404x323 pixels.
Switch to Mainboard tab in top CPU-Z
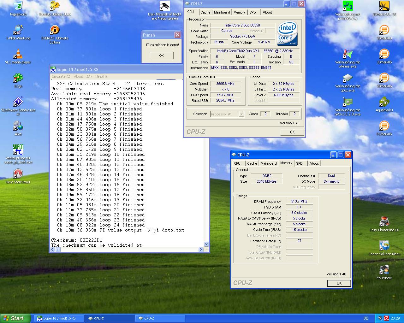coord(222,12)
